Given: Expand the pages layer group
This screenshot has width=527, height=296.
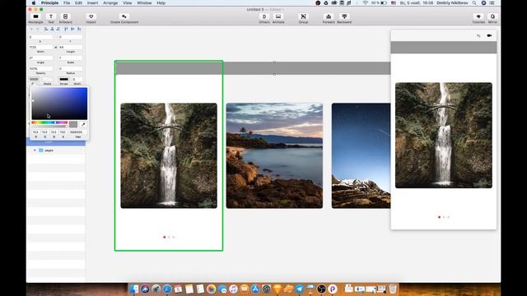Looking at the screenshot, I should click(x=35, y=150).
